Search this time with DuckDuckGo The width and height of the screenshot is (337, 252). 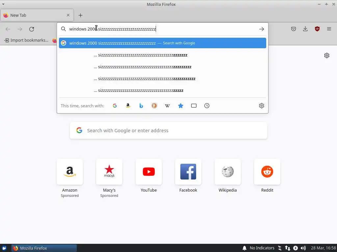(x=154, y=106)
